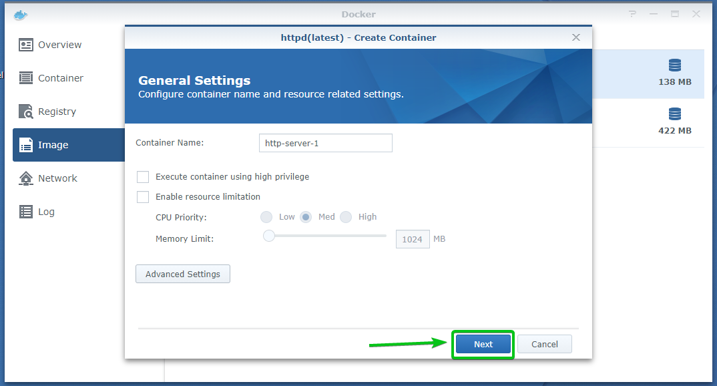The image size is (717, 386).
Task: Enable Execute container using high privilege
Action: click(x=143, y=177)
